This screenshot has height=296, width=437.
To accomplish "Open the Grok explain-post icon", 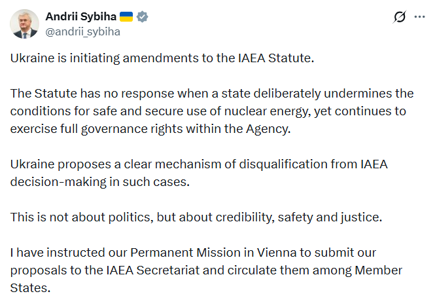I will 398,17.
